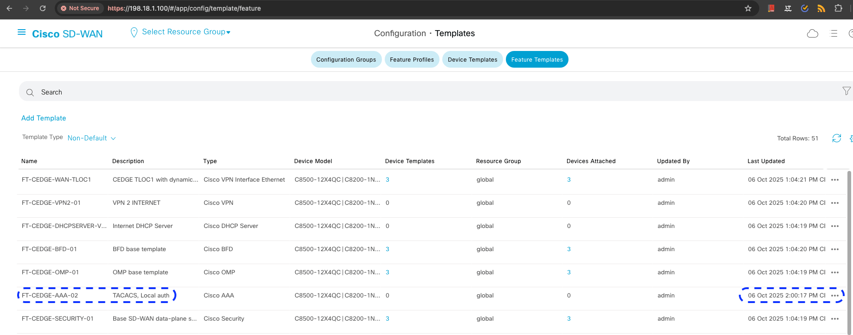The width and height of the screenshot is (853, 335).
Task: Open more actions for FT-CEDGE-WAN-TLOC1
Action: click(835, 180)
